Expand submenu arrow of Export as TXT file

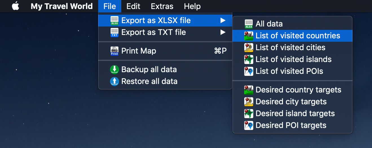tap(223, 32)
